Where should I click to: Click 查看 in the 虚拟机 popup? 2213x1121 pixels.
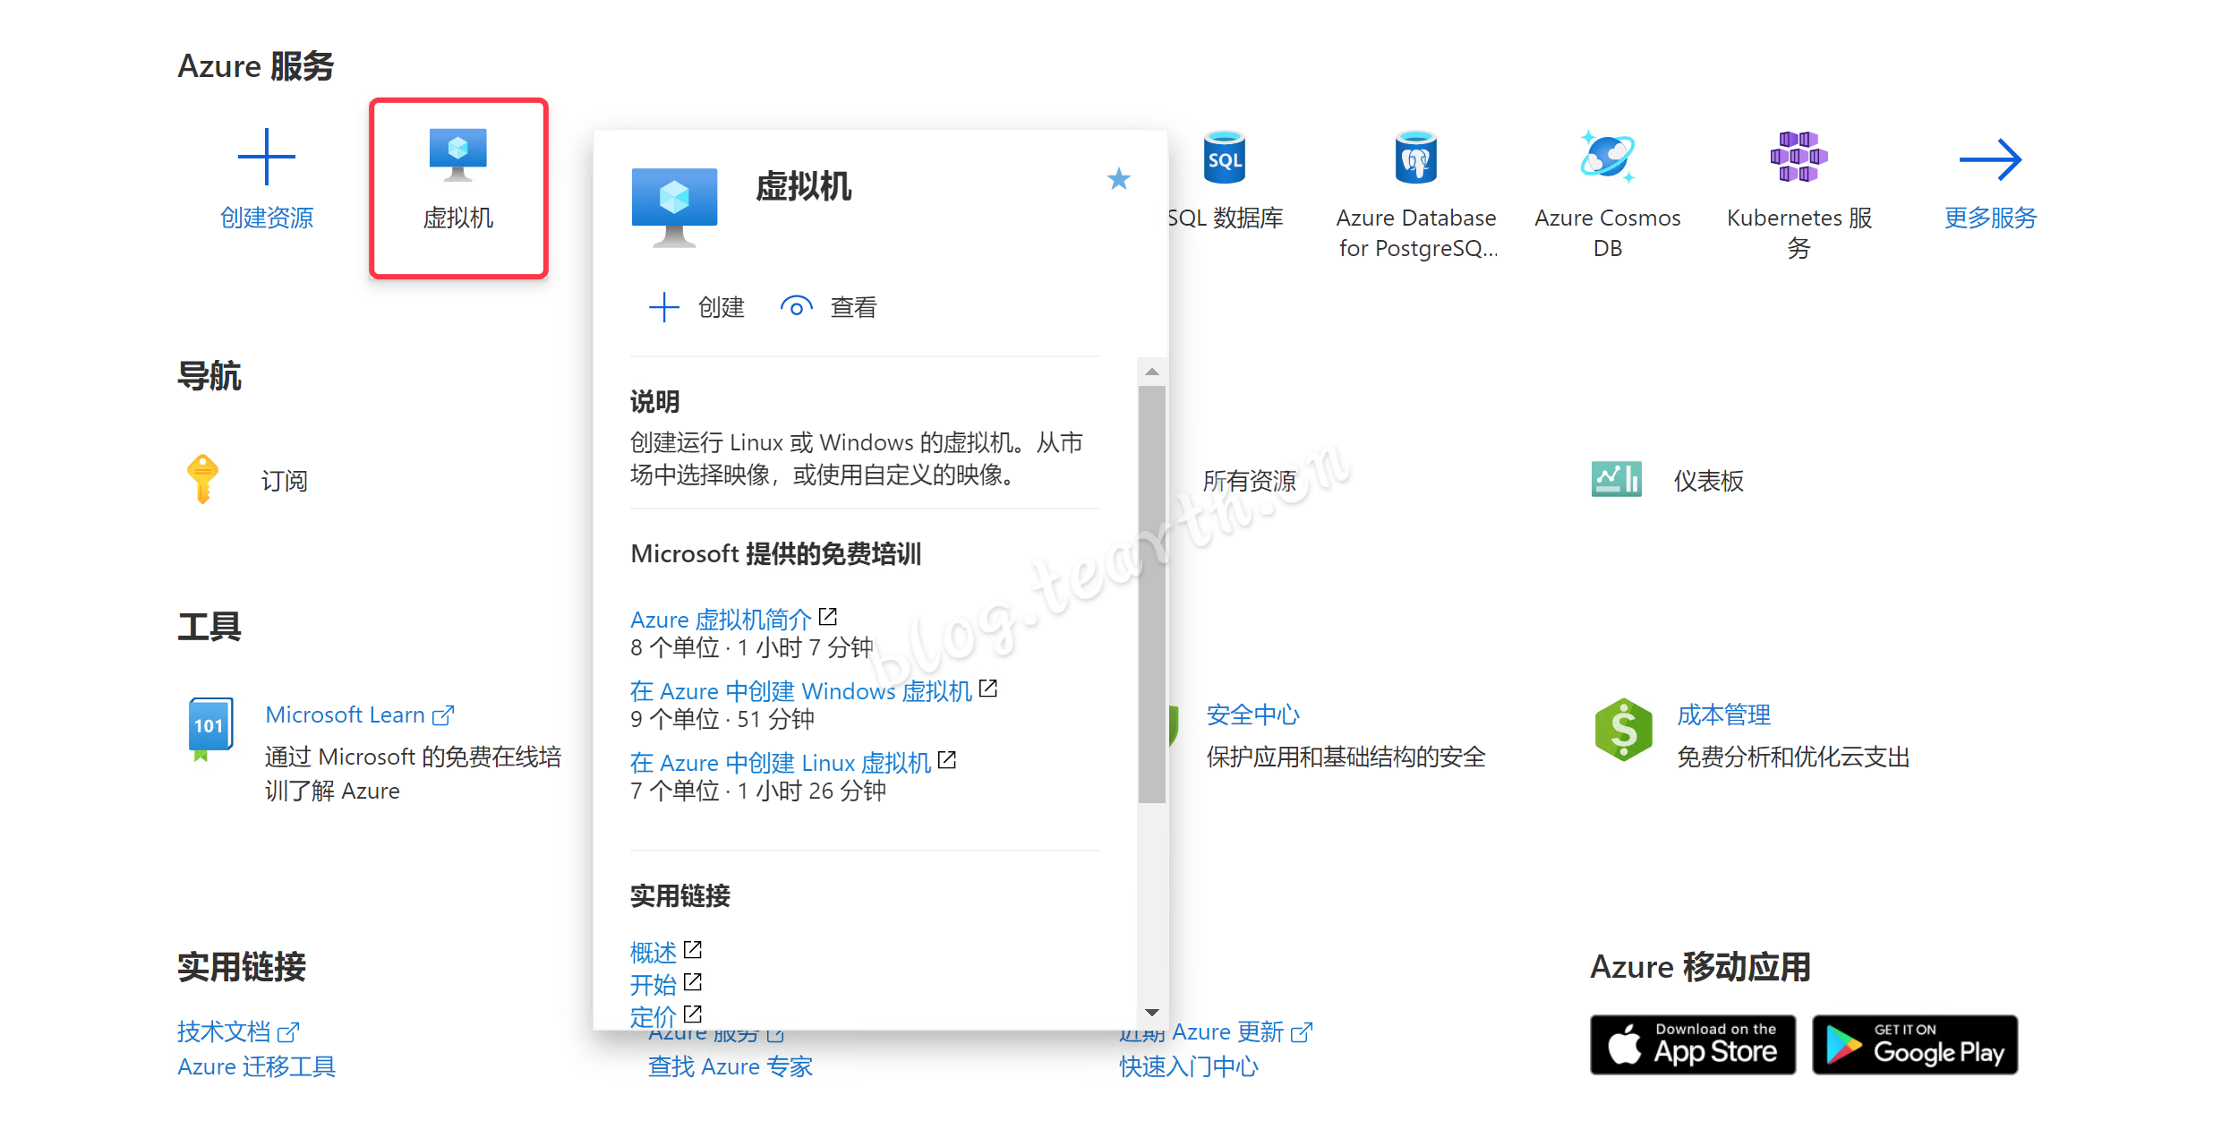point(828,307)
